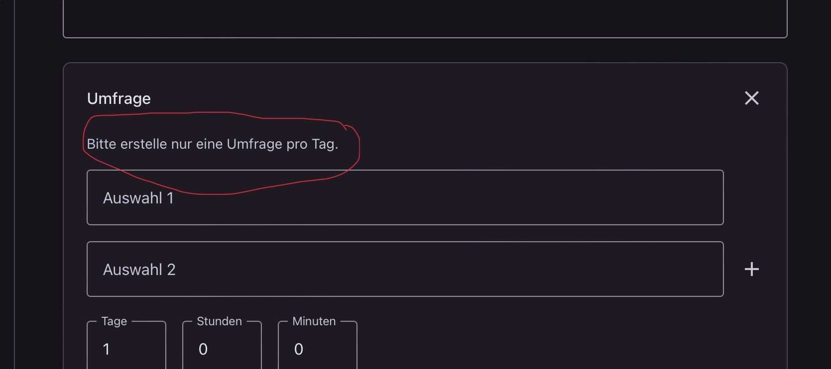This screenshot has height=369, width=831.
Task: Click the Stunden label
Action: point(219,321)
